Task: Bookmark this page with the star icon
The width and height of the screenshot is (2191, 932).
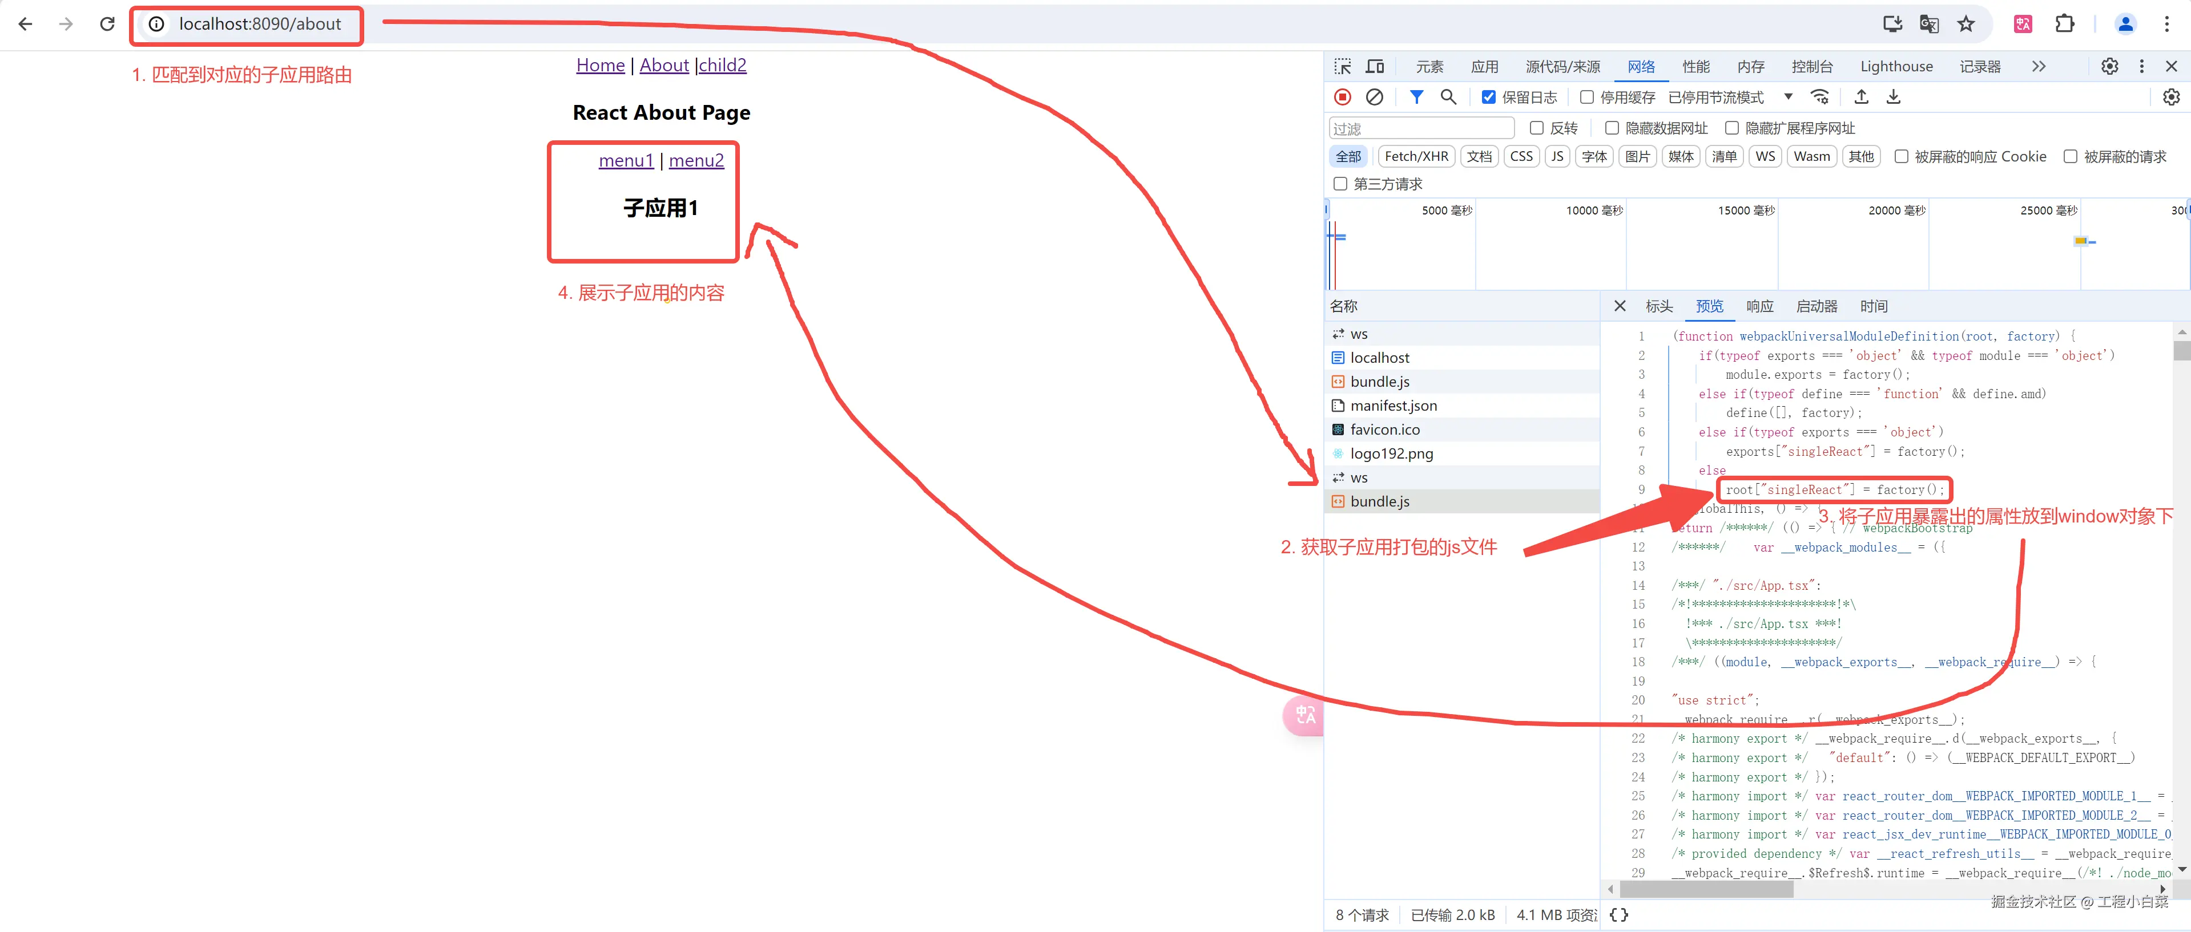Action: (x=1966, y=24)
